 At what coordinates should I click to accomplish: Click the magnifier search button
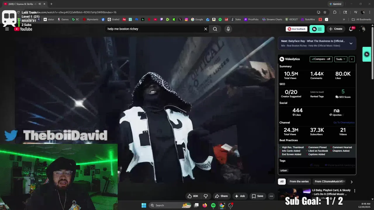coord(215,29)
